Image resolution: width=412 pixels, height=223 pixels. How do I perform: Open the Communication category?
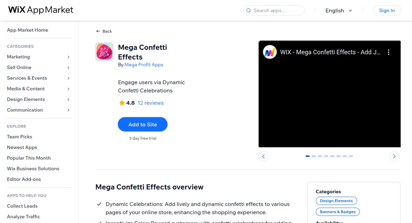25,110
